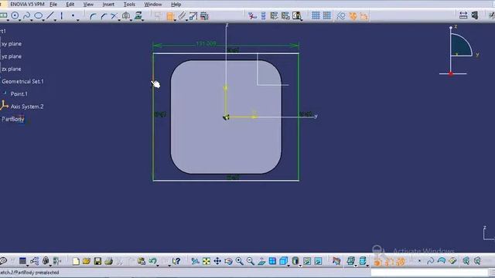Toggle the Dimensional Constraints icon

tap(364, 15)
